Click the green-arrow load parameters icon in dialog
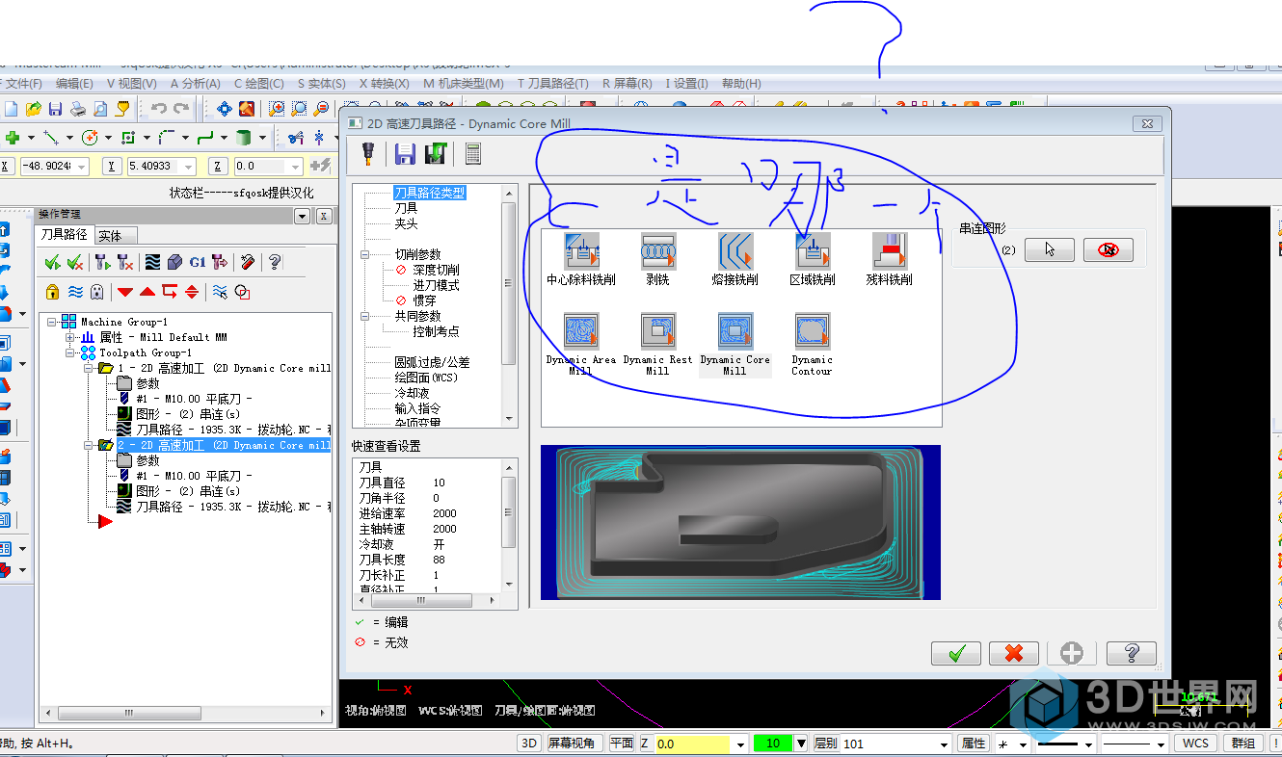The height and width of the screenshot is (757, 1282). [x=436, y=153]
